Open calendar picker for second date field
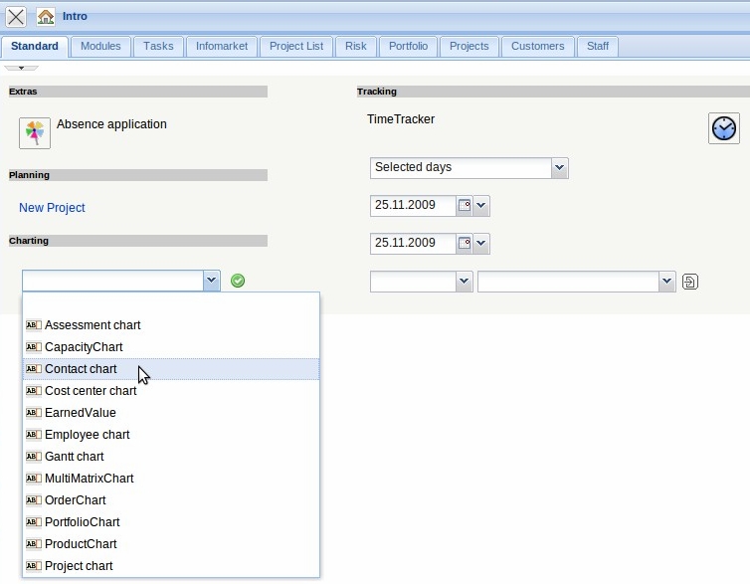The width and height of the screenshot is (750, 584). [464, 243]
